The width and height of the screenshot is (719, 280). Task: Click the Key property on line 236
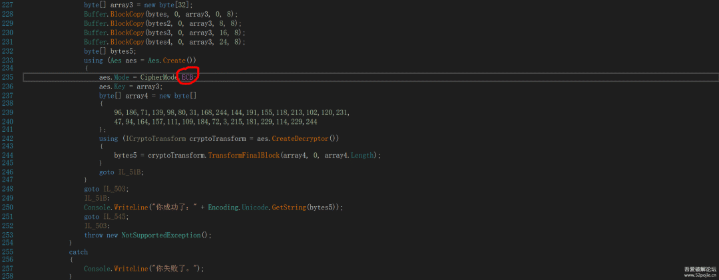click(119, 86)
